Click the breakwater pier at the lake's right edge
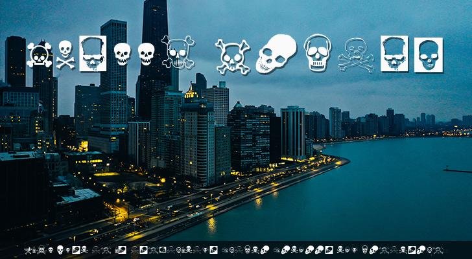Image resolution: width=472 pixels, height=259 pixels. 457,171
